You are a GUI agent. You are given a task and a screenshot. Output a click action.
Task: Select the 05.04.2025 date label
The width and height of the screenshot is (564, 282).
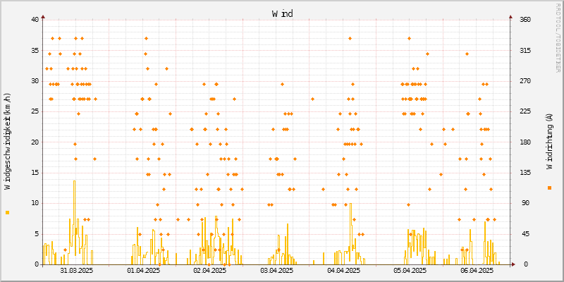[x=410, y=270]
